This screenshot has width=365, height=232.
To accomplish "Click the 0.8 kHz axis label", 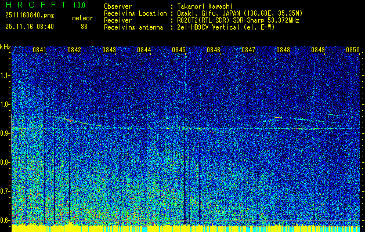I will (5, 162).
